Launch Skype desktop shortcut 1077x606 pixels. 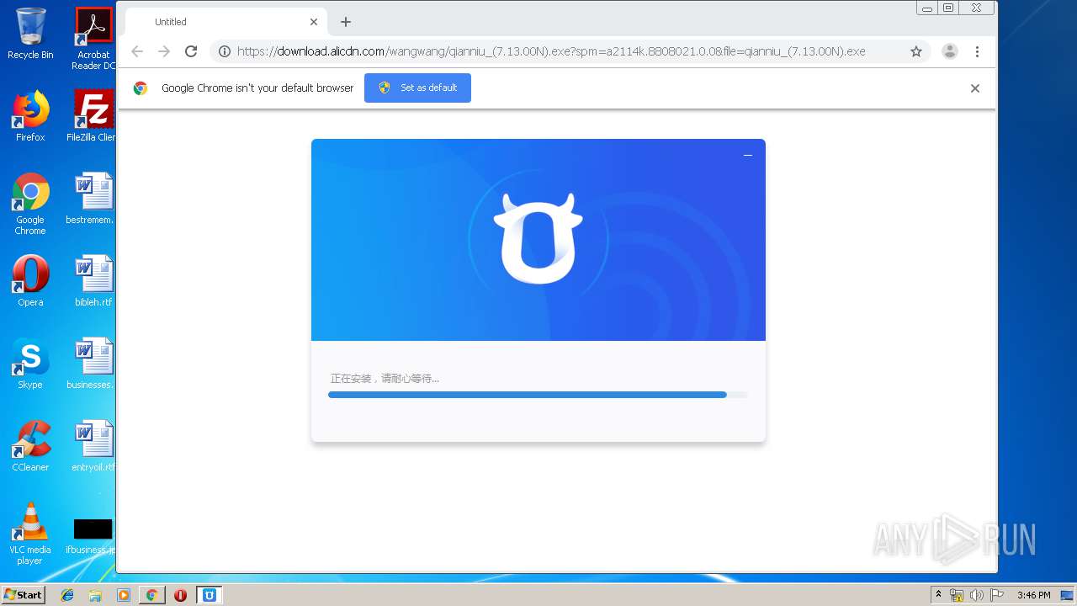coord(30,364)
